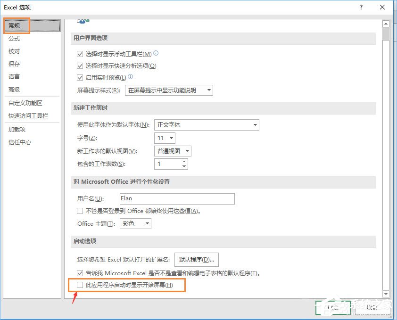The image size is (397, 320).
Task: Expand the 字号 dropdown showing 11
Action: point(172,138)
